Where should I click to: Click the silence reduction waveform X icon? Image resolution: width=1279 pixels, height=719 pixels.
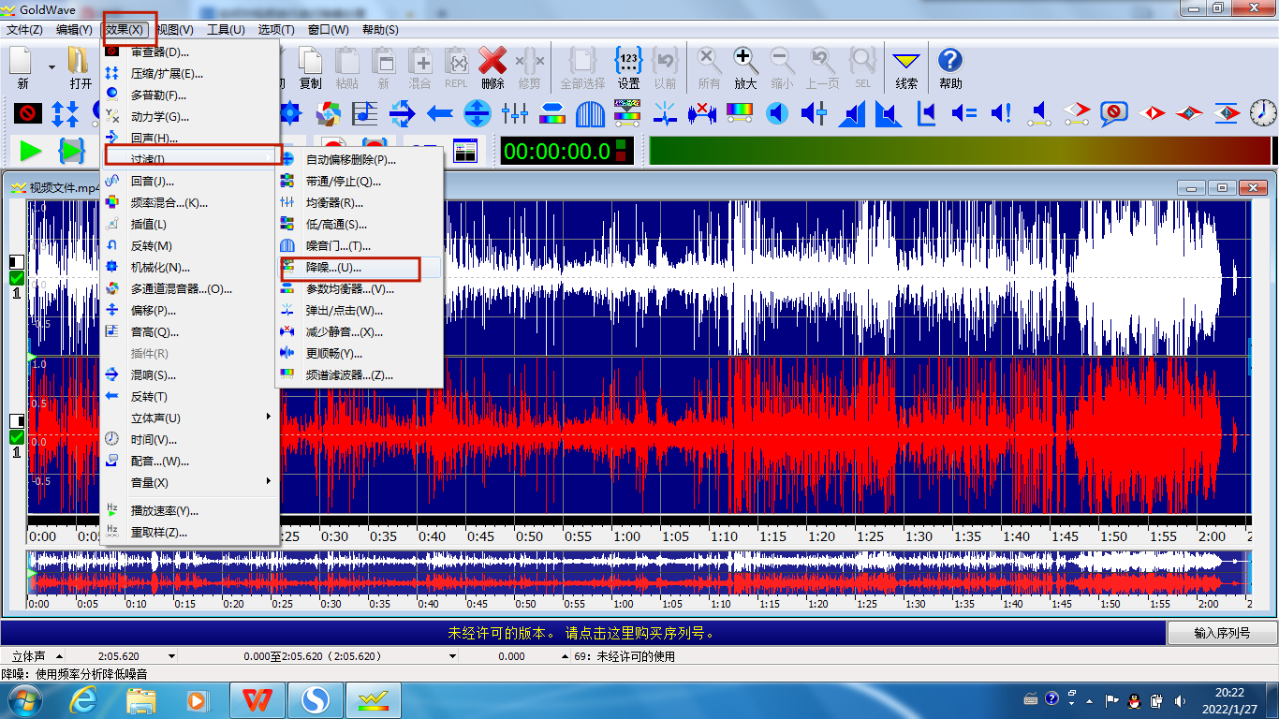coord(702,114)
